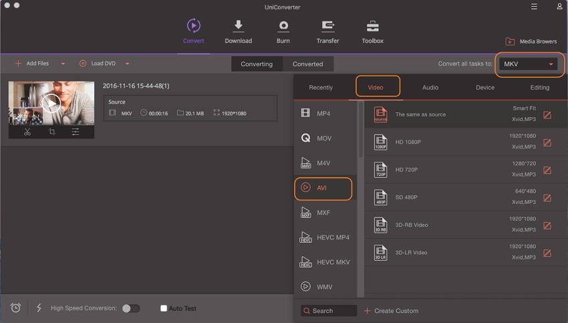Toggle High Speed Conversion switch

pos(131,308)
